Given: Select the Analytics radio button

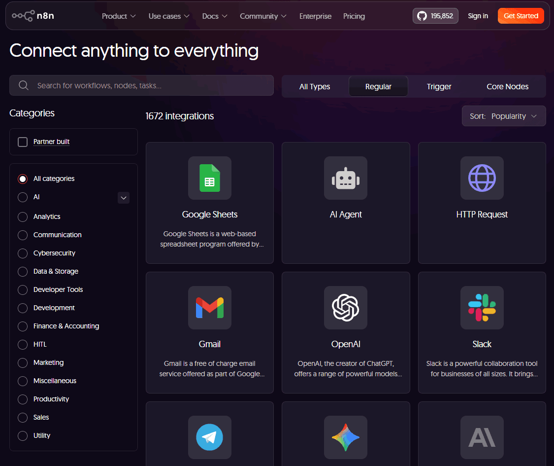Looking at the screenshot, I should pos(23,216).
